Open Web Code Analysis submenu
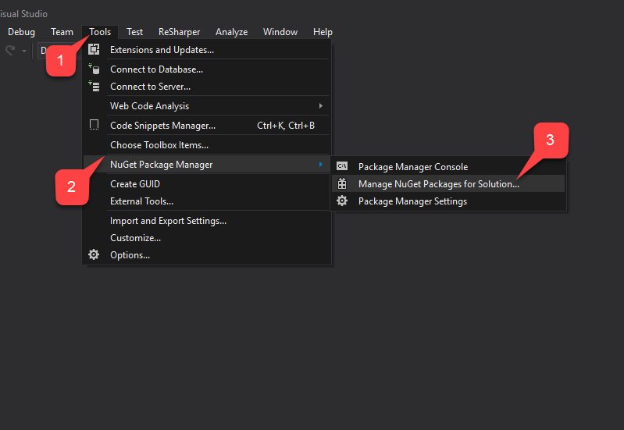624x430 pixels. [206, 106]
